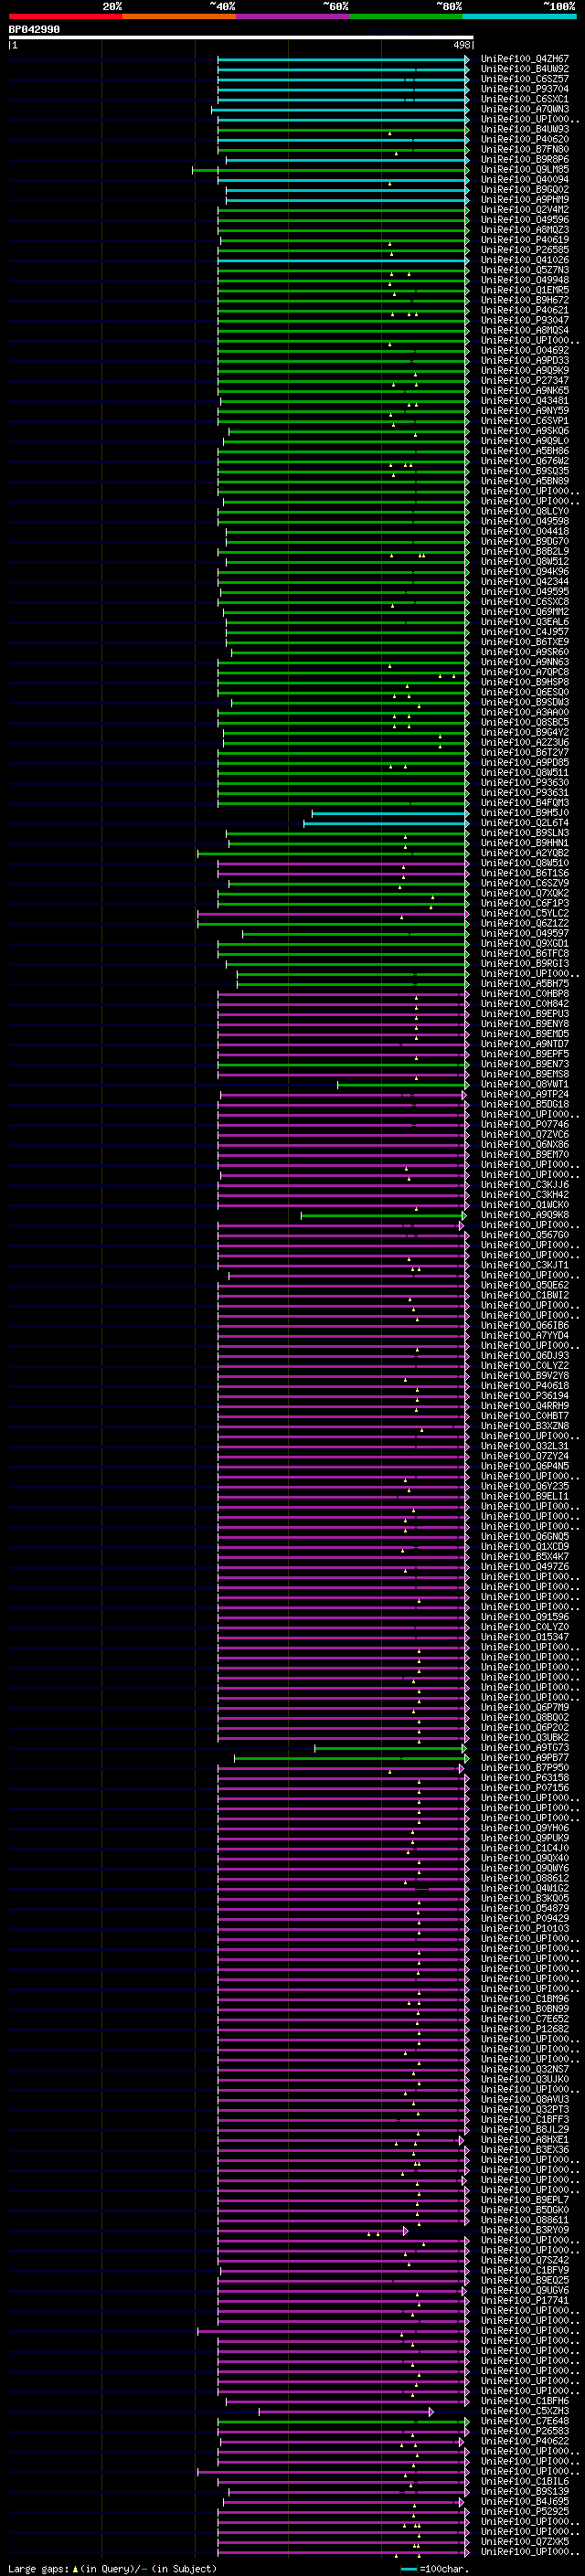Select the UniRef100_Q91596 hit label

pyautogui.click(x=525, y=1616)
